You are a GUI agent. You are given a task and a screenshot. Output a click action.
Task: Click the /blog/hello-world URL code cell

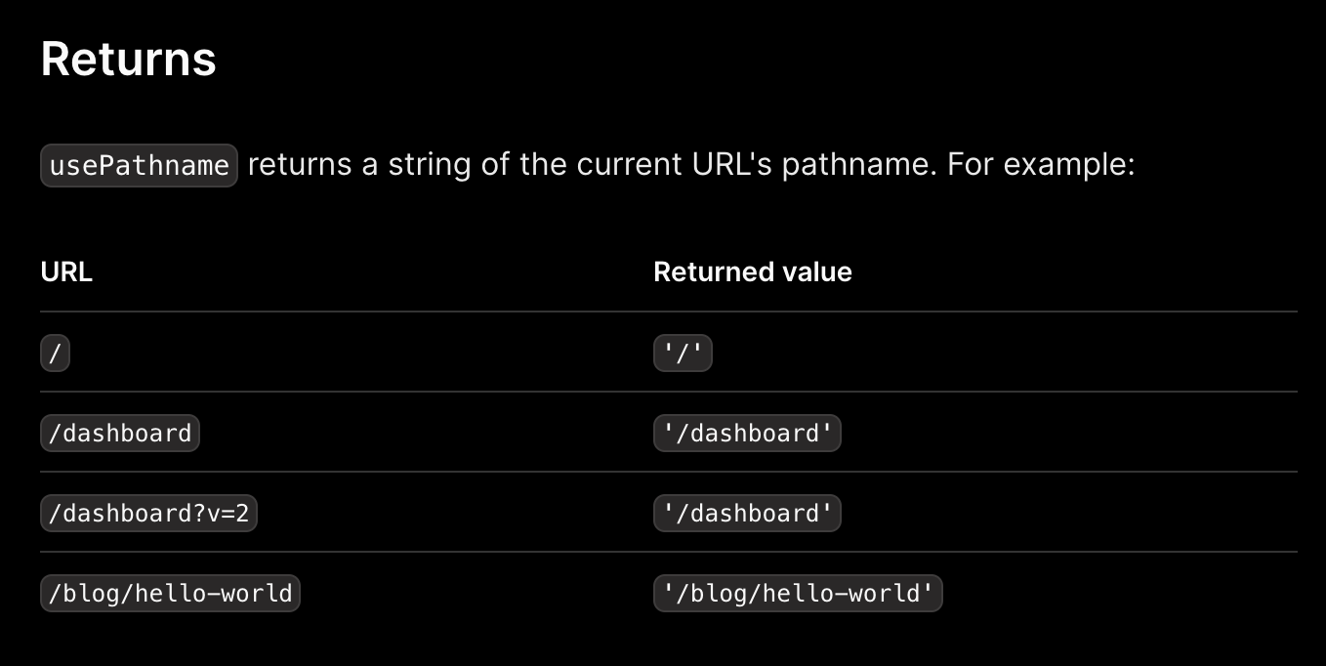[x=170, y=593]
